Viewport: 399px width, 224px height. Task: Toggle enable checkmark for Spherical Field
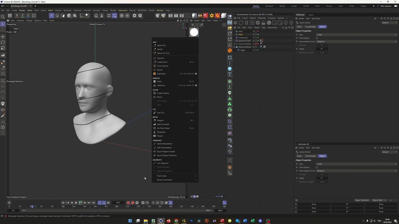click(x=258, y=41)
